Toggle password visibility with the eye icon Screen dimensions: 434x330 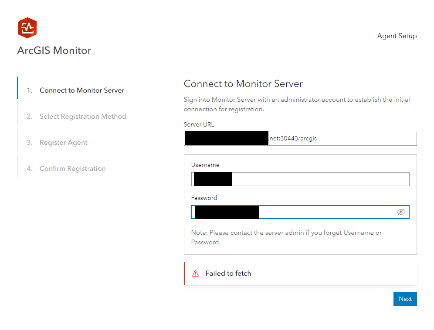pos(401,212)
